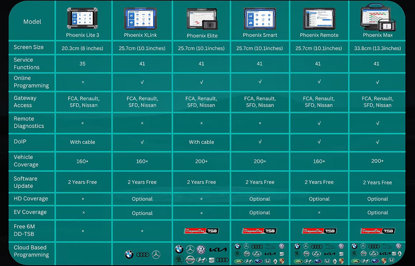This screenshot has width=415, height=266.
Task: Click the Mercedes logo under Phoenix XLink
Action: (156, 255)
